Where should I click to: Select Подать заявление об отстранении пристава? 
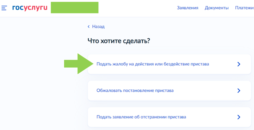[x=141, y=117]
